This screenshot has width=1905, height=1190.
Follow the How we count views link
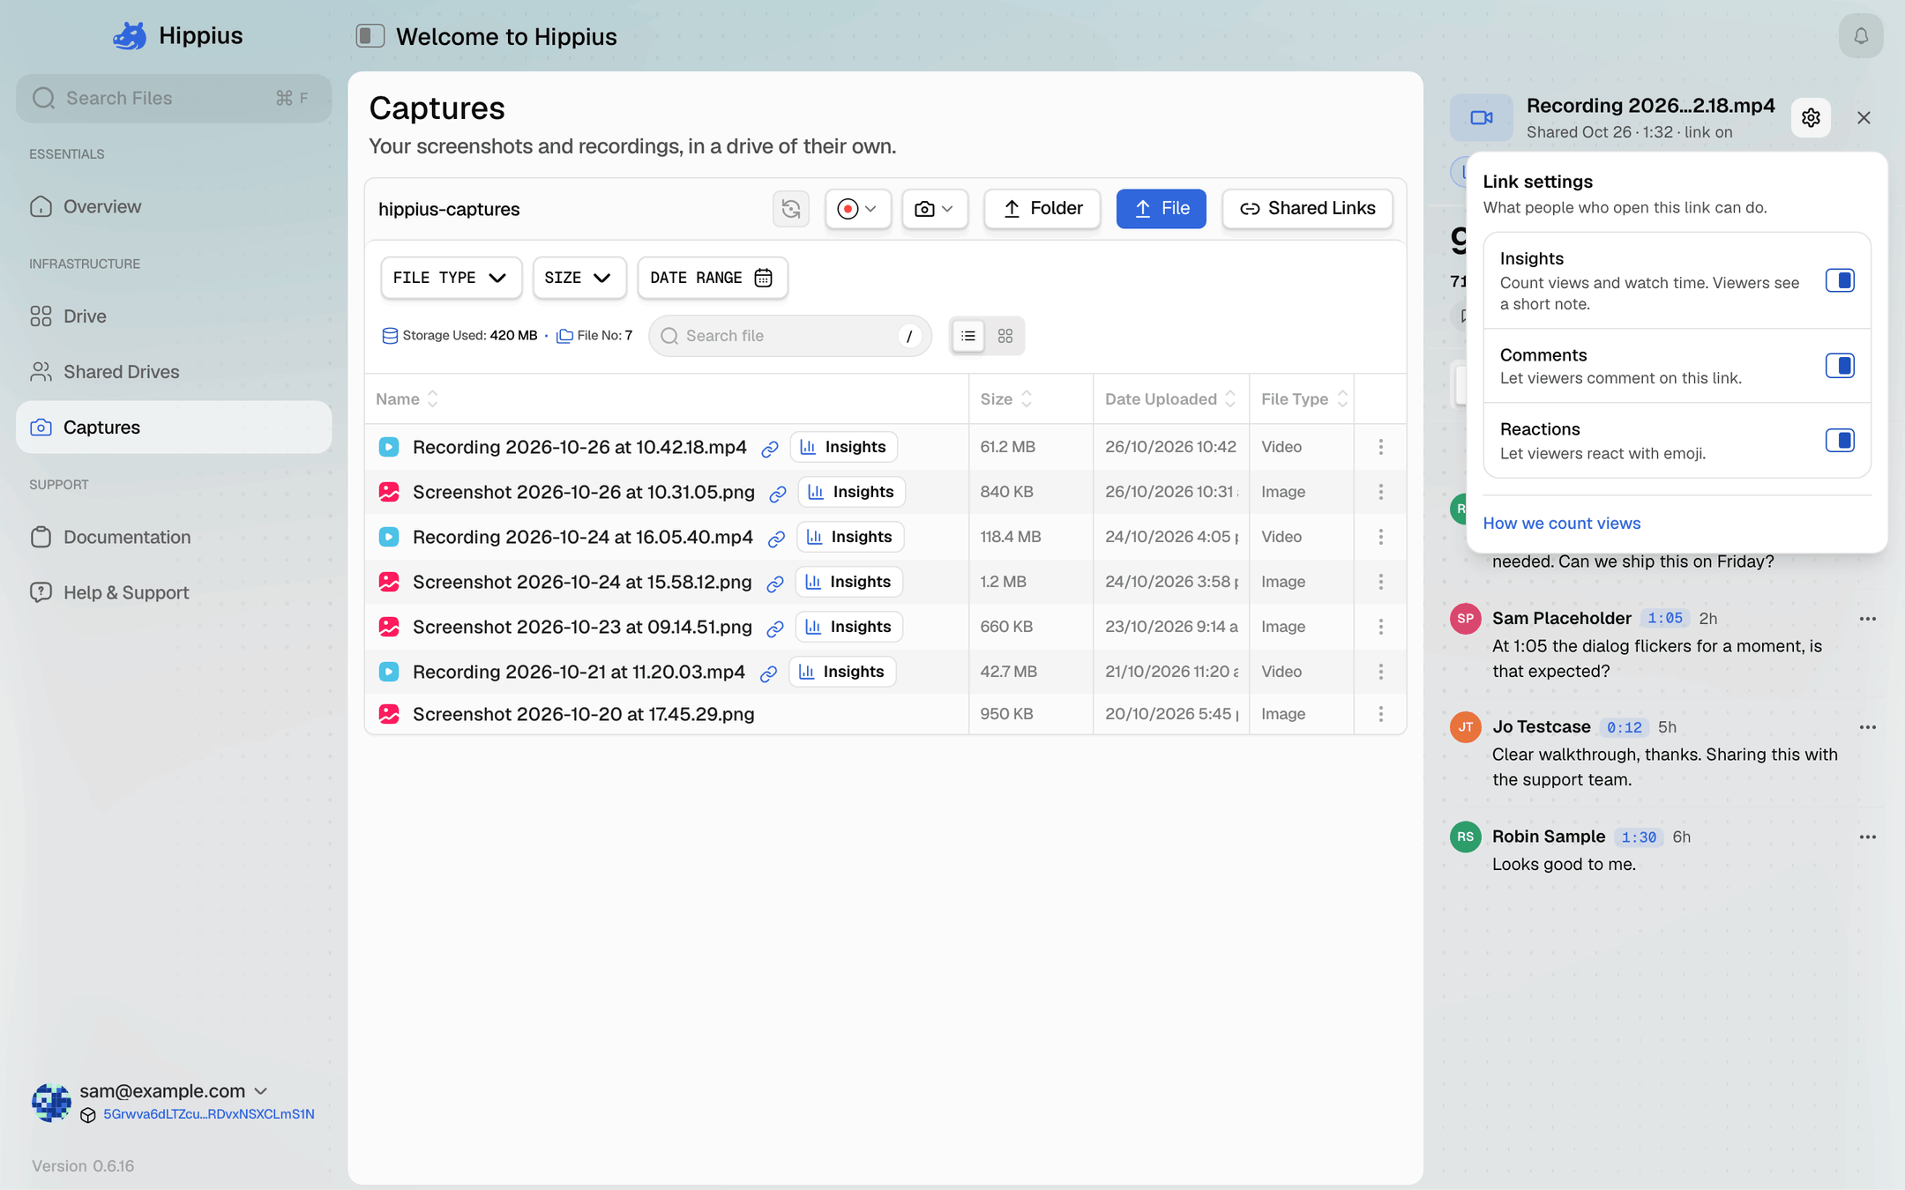1561,524
